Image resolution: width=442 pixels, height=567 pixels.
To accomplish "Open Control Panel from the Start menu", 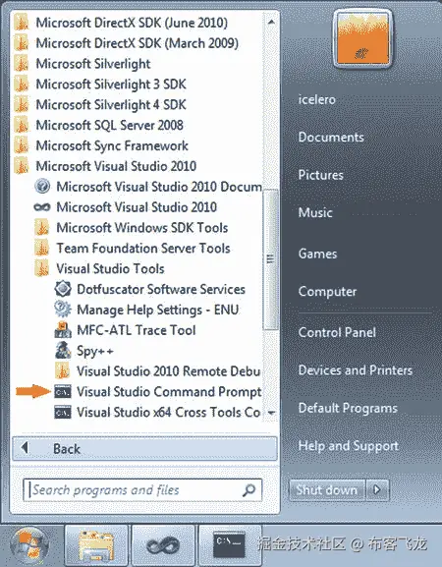I will pos(337,333).
